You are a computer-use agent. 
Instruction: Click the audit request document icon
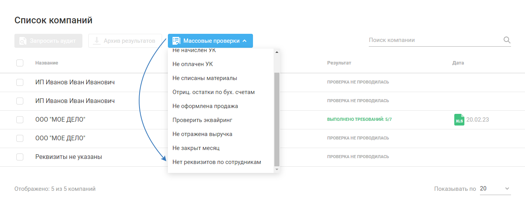click(23, 41)
